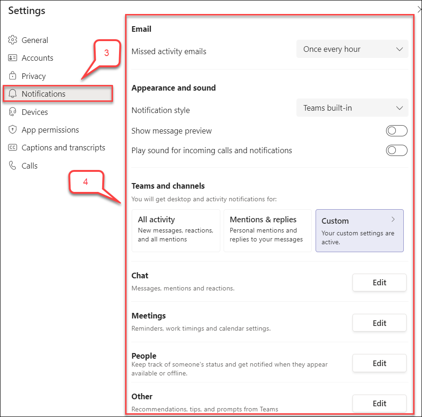Expand the Notification style dropdown
The height and width of the screenshot is (417, 422).
pos(352,108)
